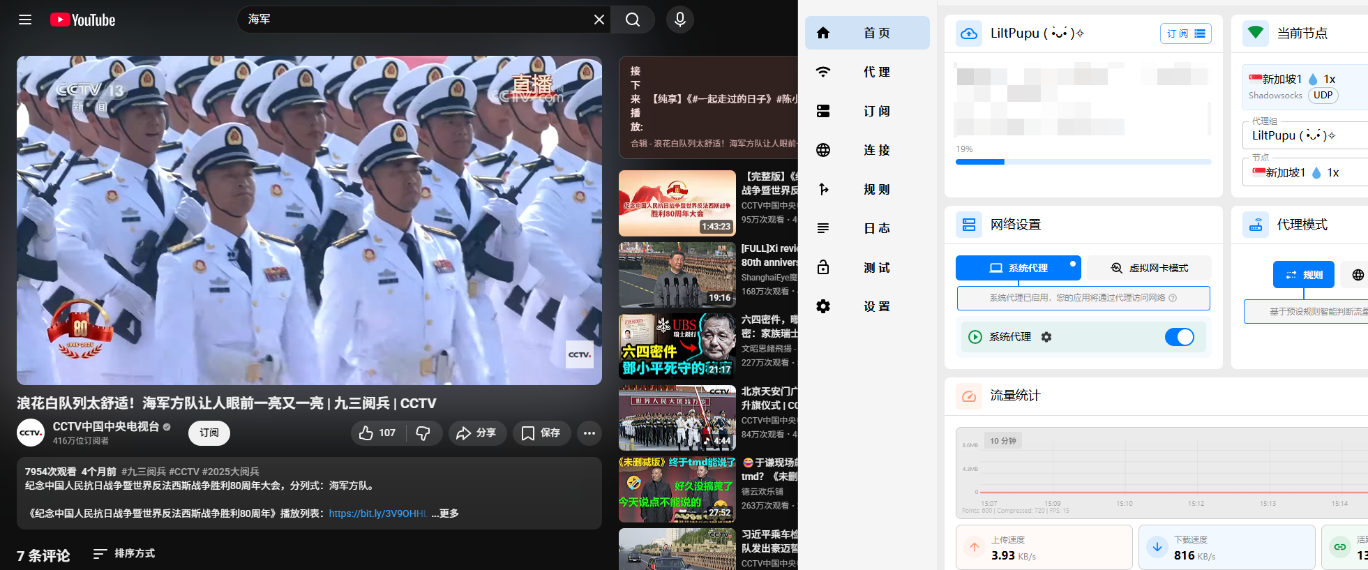Click the 19% traffic usage progress bar
Image resolution: width=1368 pixels, height=570 pixels.
[x=1083, y=162]
